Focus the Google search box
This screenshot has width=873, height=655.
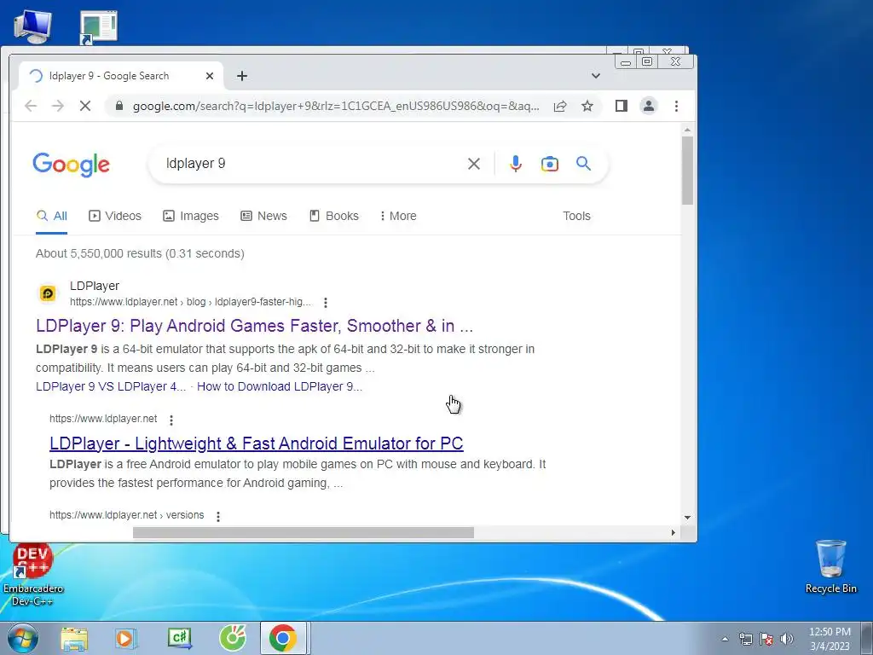[312, 163]
